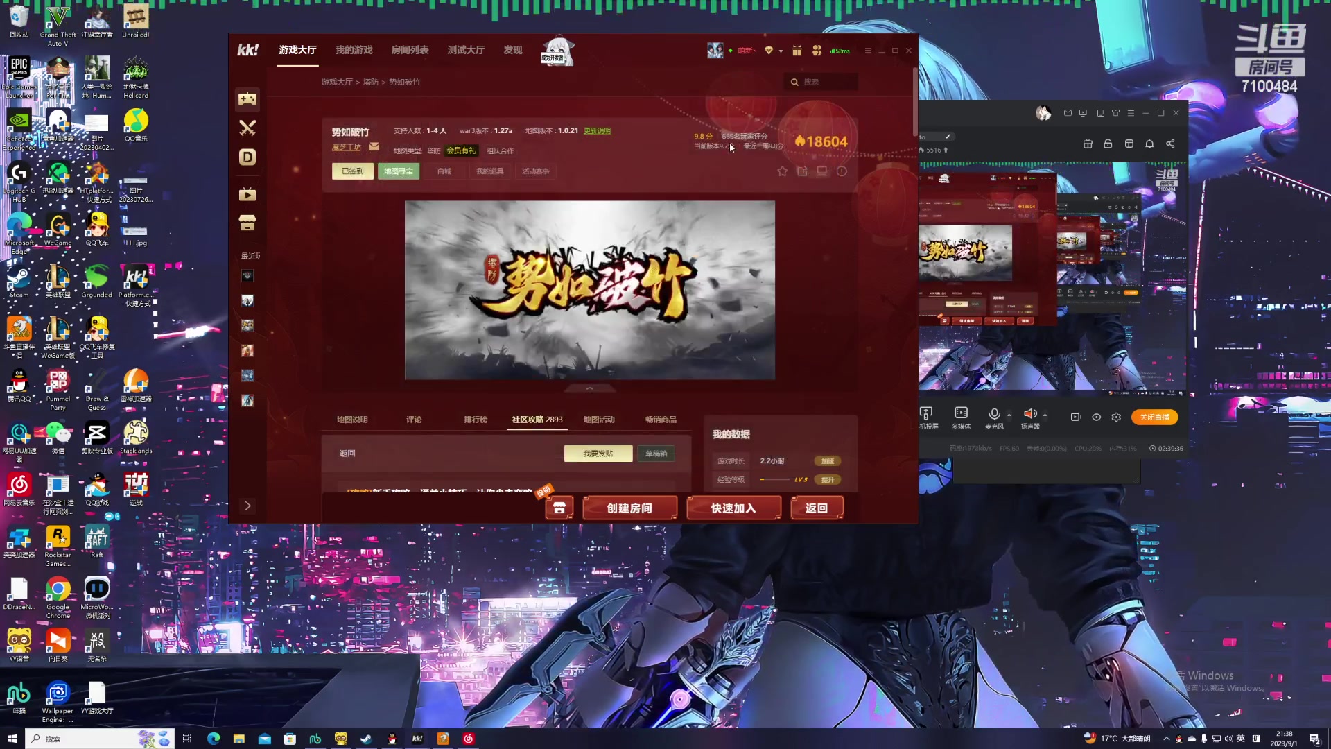Click the 势如破竹 map banner image
This screenshot has width=1331, height=749.
(x=590, y=291)
